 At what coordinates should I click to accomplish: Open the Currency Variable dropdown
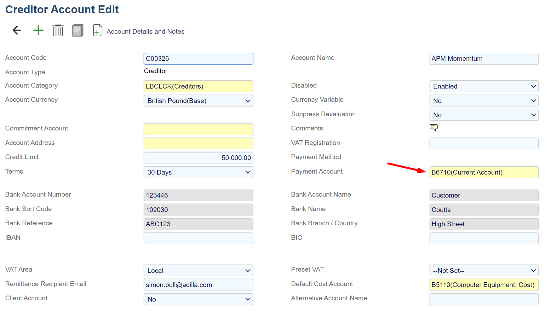484,101
